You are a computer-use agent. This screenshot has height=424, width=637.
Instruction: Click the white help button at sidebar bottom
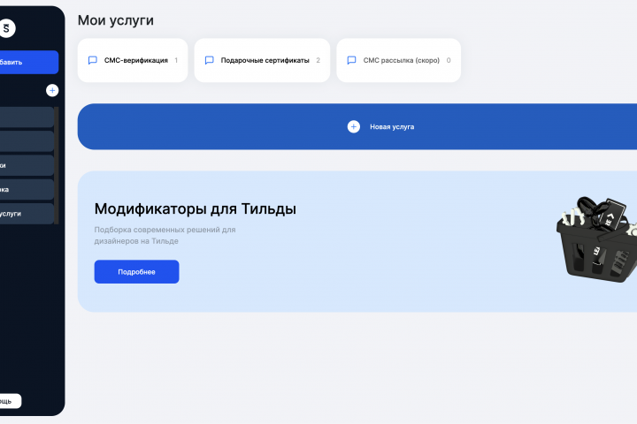pos(11,401)
